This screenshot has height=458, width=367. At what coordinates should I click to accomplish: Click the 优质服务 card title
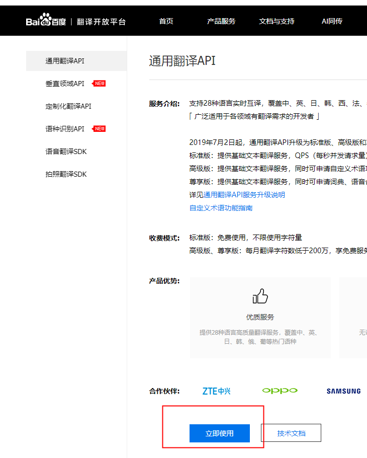(260, 317)
